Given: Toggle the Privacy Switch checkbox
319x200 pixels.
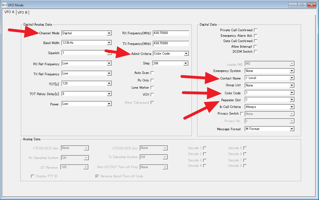Looking at the screenshot, I should point(242,114).
